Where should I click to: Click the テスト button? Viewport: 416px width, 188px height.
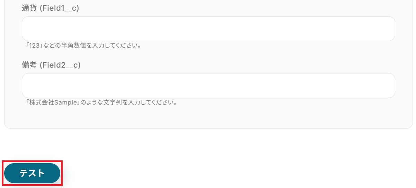point(32,173)
